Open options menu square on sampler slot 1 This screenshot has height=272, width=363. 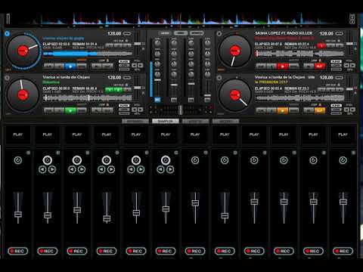28,153
